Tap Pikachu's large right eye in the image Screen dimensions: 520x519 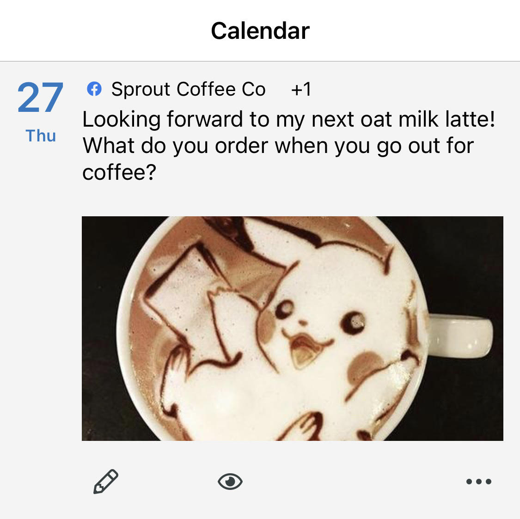click(x=353, y=322)
